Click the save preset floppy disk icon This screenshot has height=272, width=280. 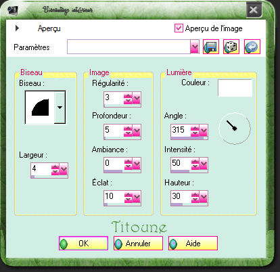coord(211,47)
